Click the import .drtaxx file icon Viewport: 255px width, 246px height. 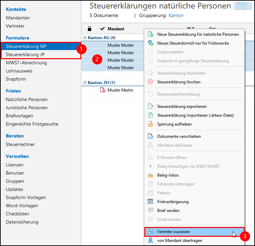pos(150,115)
